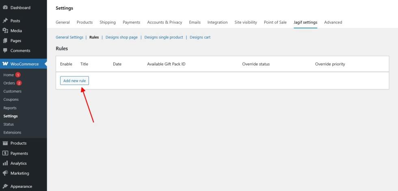Go to Designs shop page link
The height and width of the screenshot is (191, 398).
pos(121,37)
